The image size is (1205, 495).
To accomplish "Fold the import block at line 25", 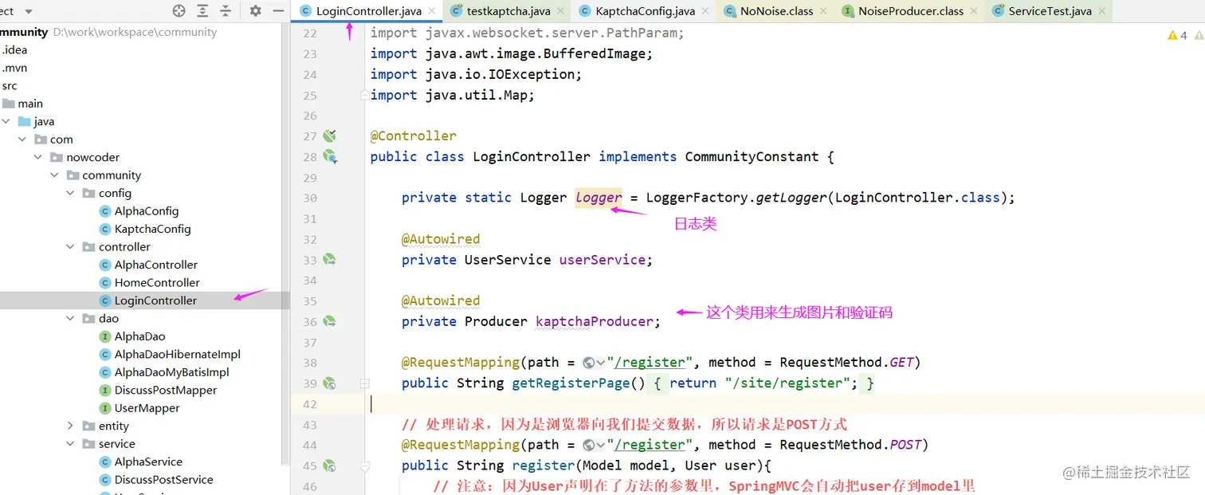I will click(x=365, y=95).
